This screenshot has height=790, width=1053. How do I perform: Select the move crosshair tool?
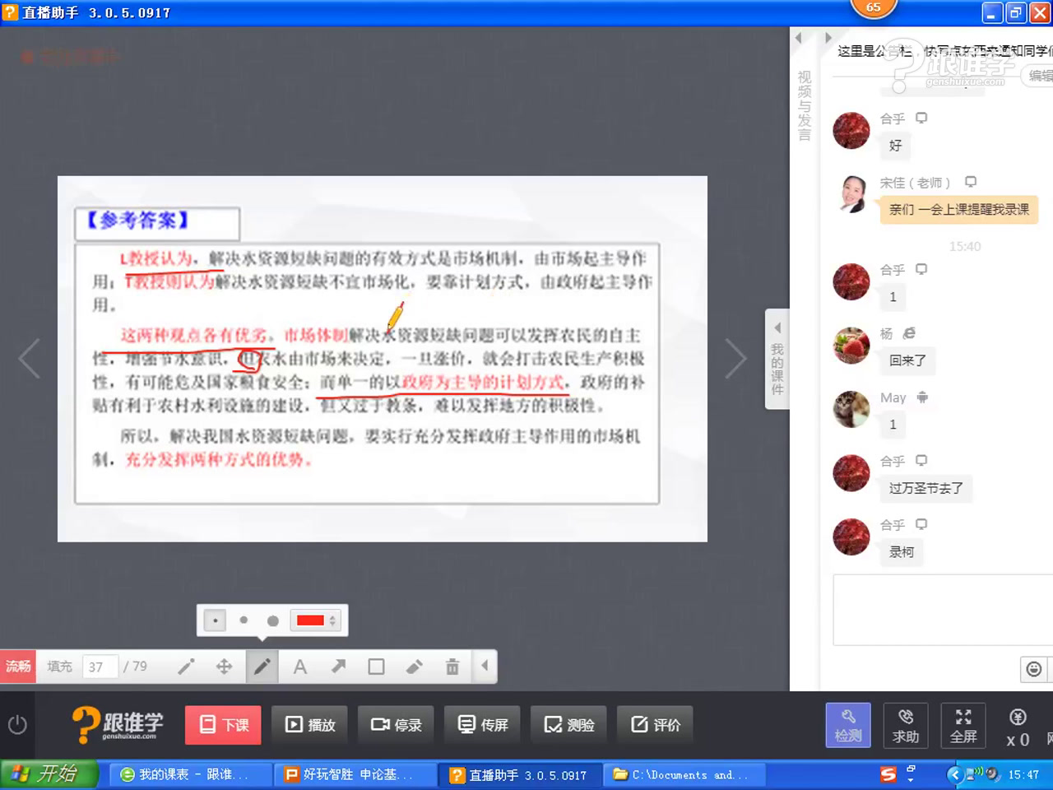tap(224, 667)
